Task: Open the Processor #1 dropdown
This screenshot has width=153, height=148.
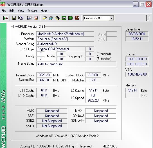Action: tap(111, 18)
